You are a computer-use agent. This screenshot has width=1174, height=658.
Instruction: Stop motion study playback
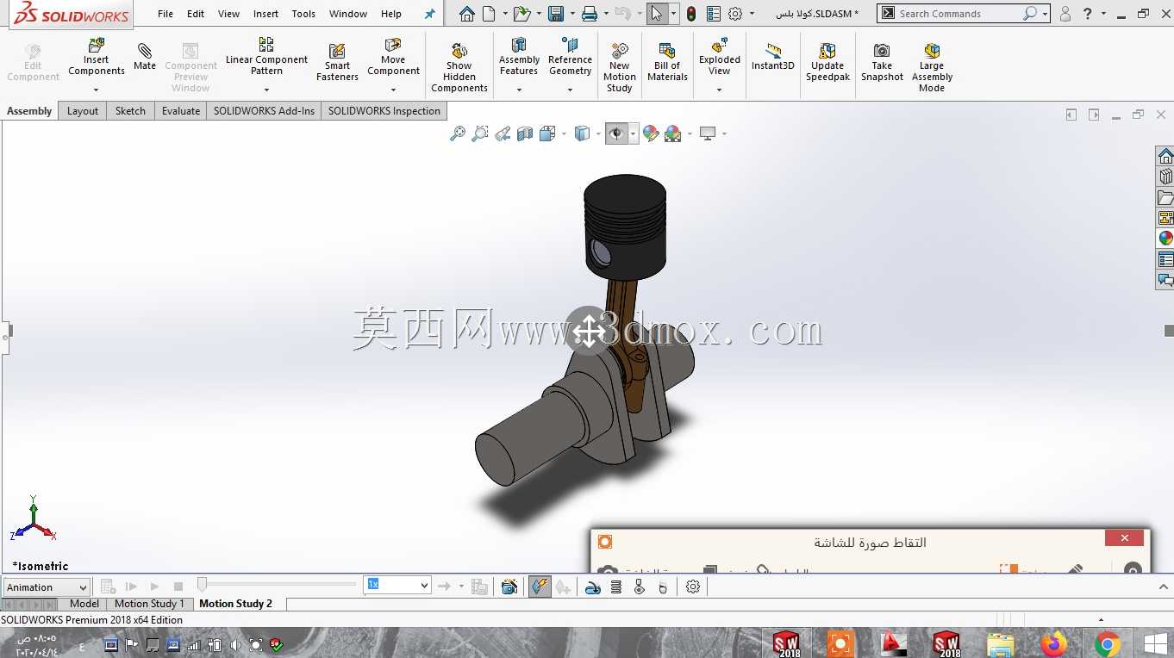coord(178,587)
